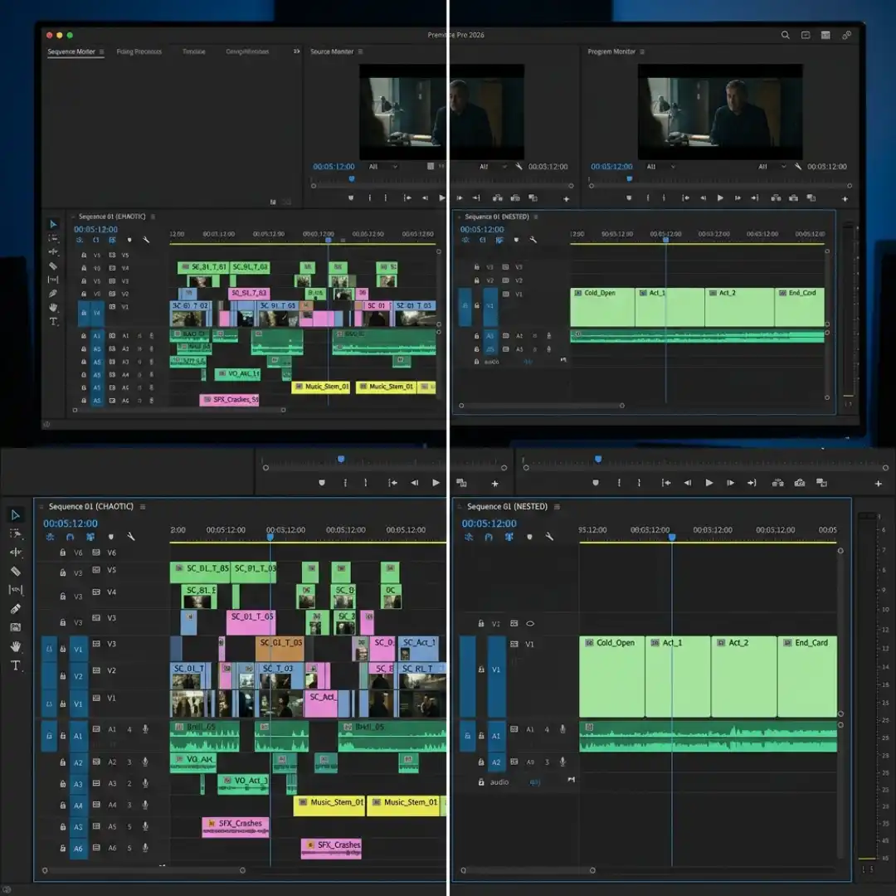
Task: Switch to Timdale tab
Action: [193, 51]
